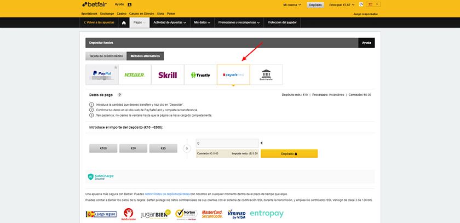Screen dimensions: 460x223
Task: Click the AutoExclusión logo
Action: (x=129, y=214)
